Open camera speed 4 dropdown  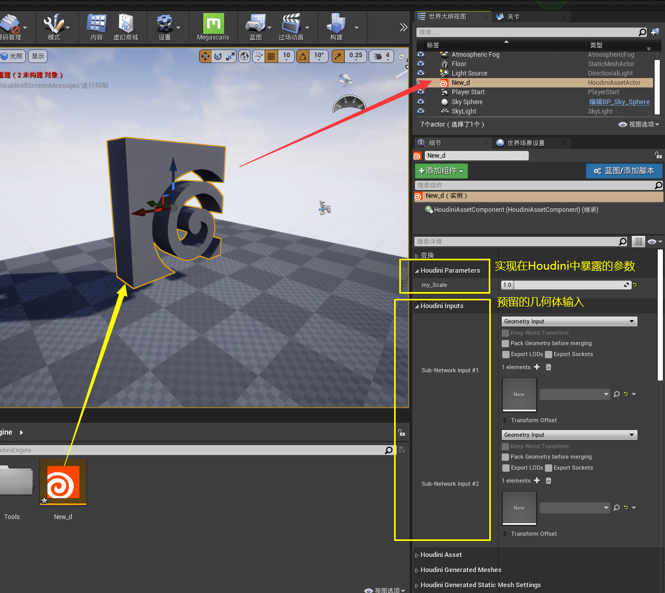click(x=387, y=56)
